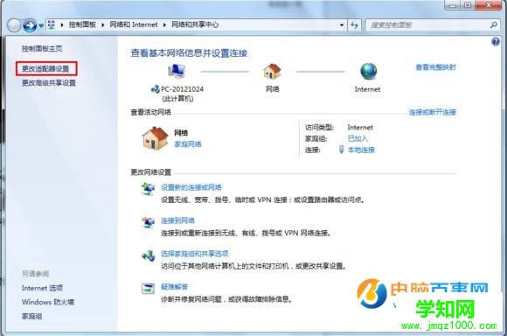507x336 pixels.
Task: Click the 访问类型 Internet value
Action: pyautogui.click(x=360, y=128)
